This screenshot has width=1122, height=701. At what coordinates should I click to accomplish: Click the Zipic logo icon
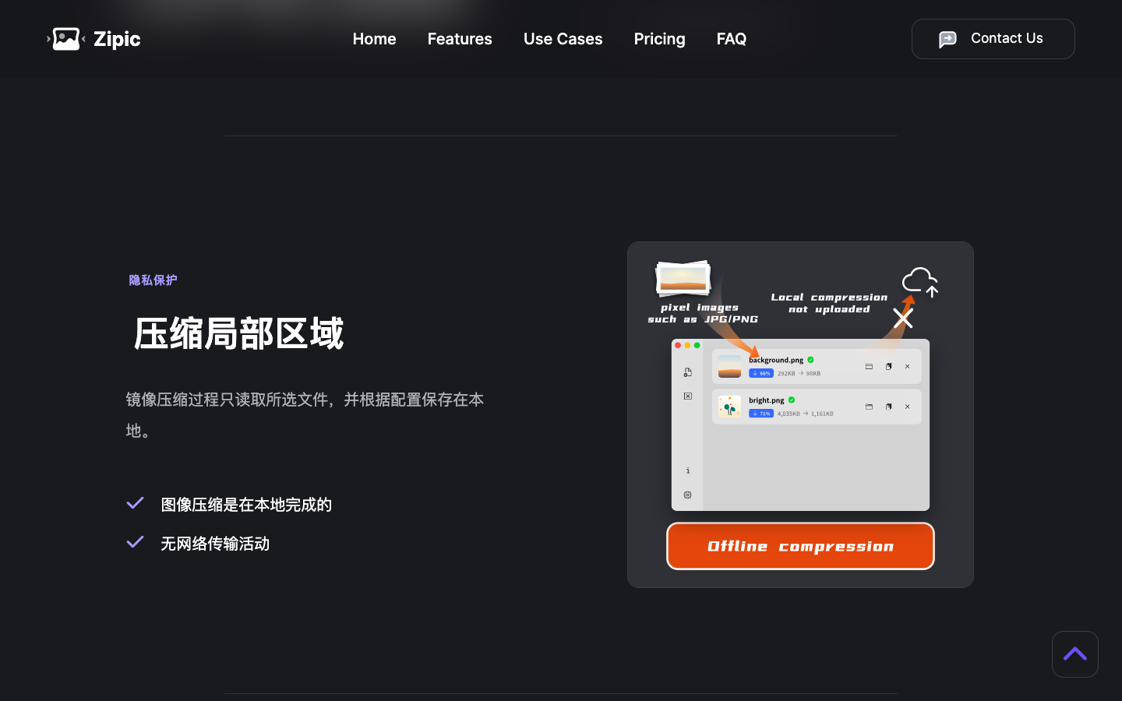coord(65,37)
